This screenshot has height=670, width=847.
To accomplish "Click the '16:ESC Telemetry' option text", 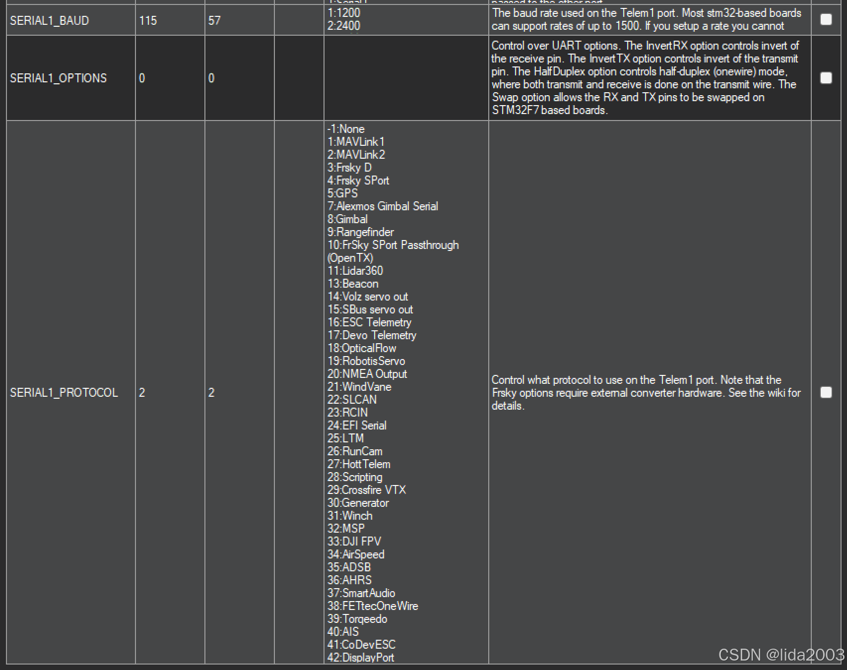I will click(369, 322).
